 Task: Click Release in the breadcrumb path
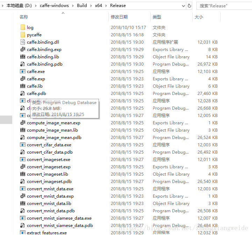[118, 6]
